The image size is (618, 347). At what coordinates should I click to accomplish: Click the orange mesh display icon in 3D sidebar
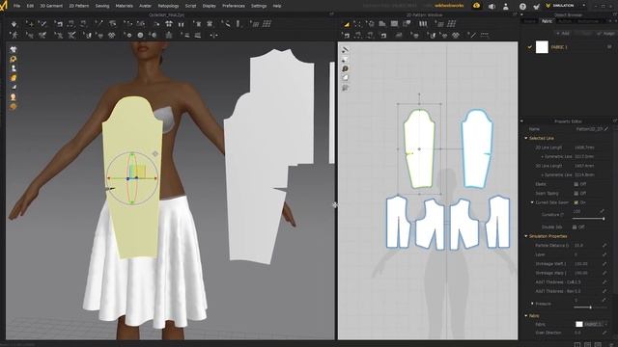click(14, 106)
